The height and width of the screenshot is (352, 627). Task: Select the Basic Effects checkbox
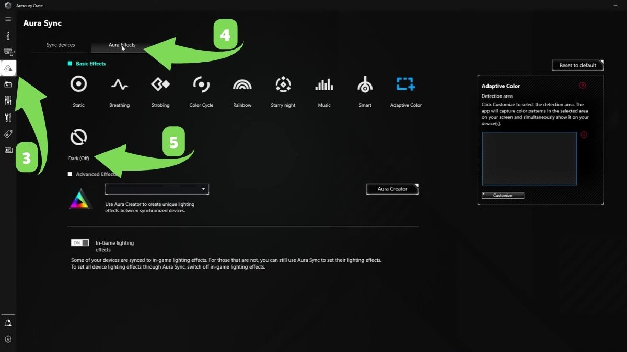pyautogui.click(x=70, y=64)
